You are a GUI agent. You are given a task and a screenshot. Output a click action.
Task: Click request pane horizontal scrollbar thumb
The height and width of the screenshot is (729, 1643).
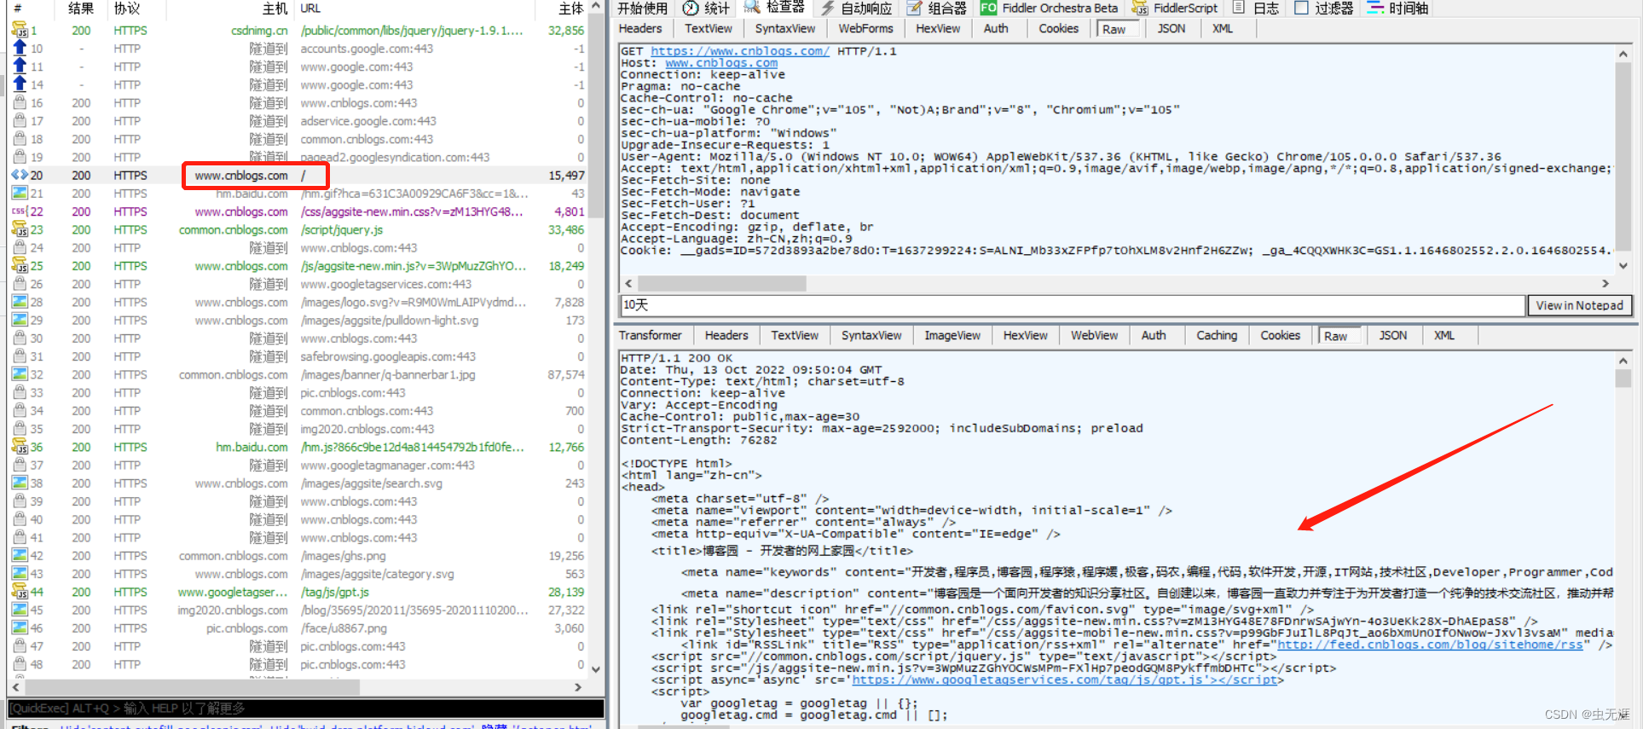tap(722, 283)
